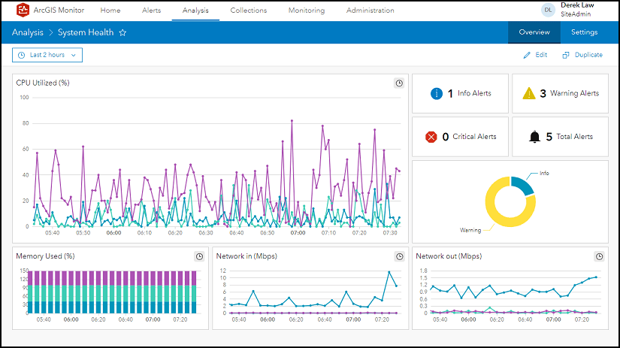Click the Duplicate button

pos(582,55)
